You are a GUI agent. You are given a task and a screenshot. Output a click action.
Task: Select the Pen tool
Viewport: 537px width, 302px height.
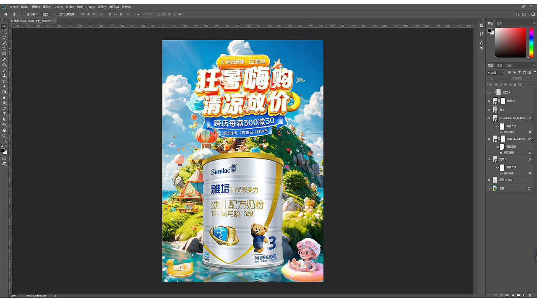pos(4,108)
